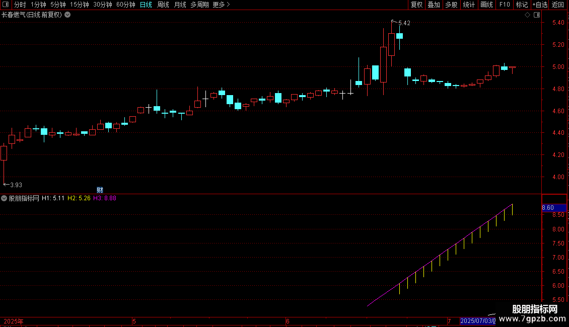
Task: Click the H1: 5.11 indicator value
Action: 53,198
